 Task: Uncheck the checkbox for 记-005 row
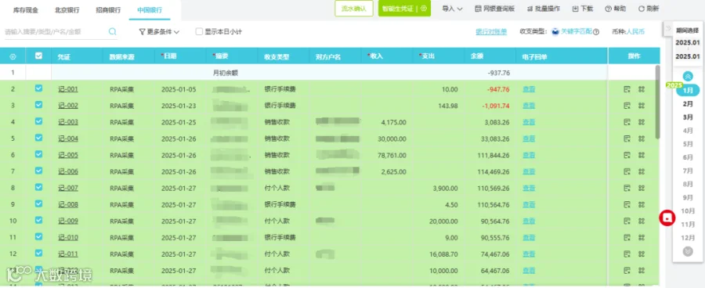38,154
